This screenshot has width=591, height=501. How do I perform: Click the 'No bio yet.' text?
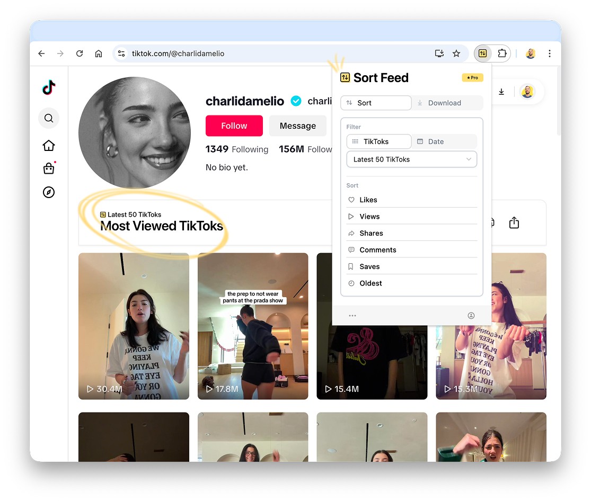[226, 167]
